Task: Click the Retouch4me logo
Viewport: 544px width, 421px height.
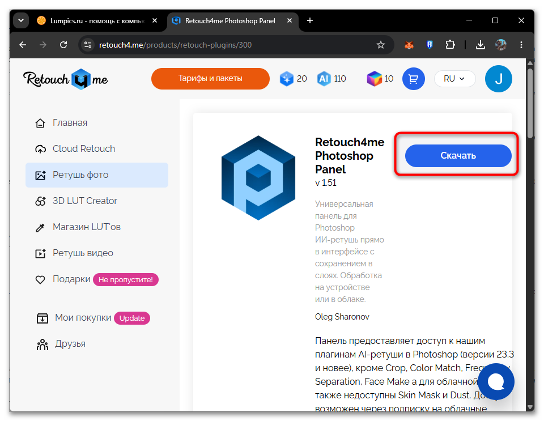Action: coord(66,79)
